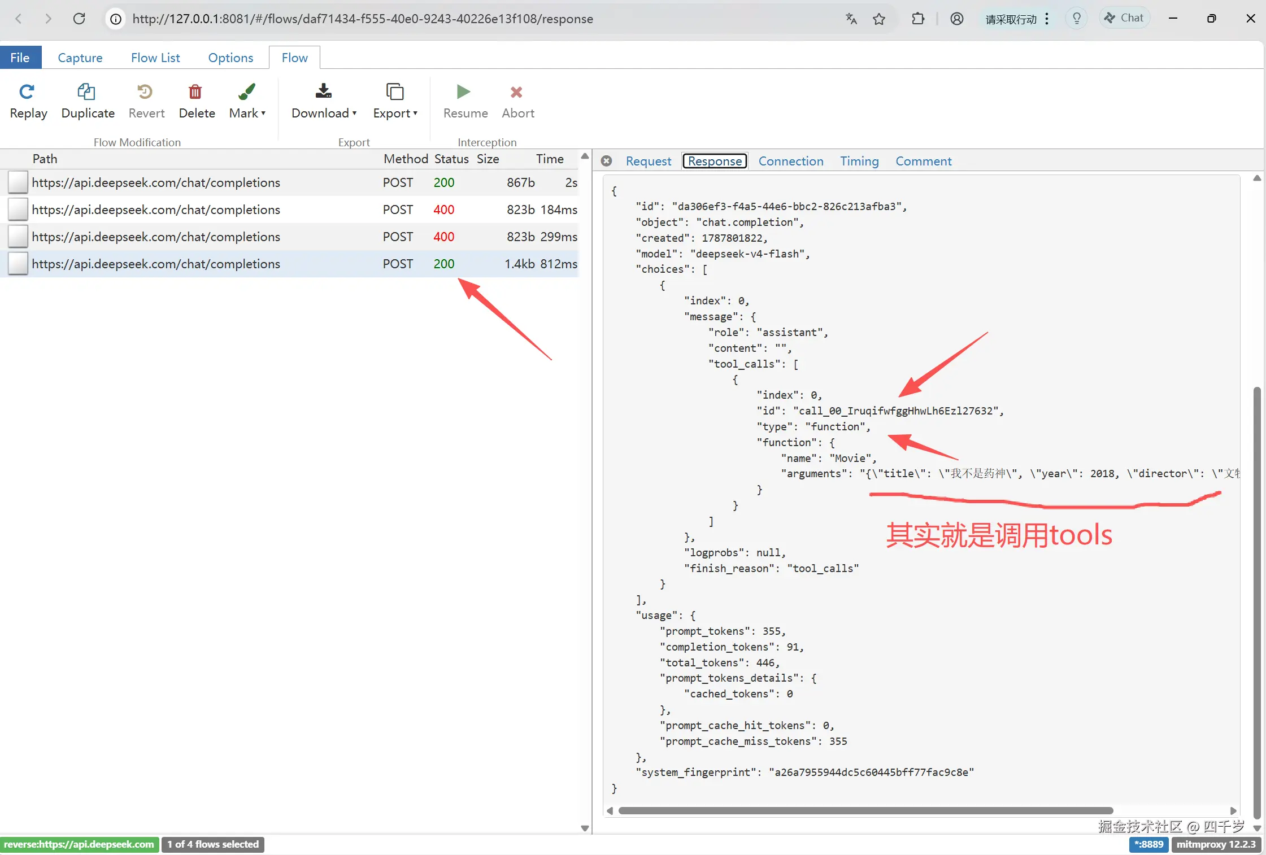This screenshot has width=1266, height=855.
Task: Sort flows by Status column
Action: (451, 159)
